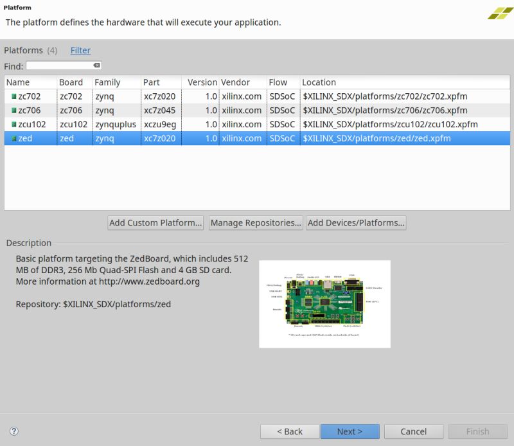Click Add Custom Platform button

[x=155, y=223]
